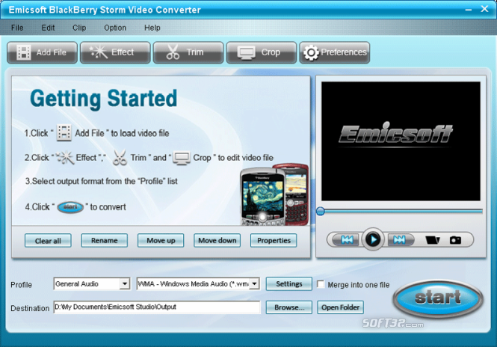Open the File menu

[x=17, y=28]
